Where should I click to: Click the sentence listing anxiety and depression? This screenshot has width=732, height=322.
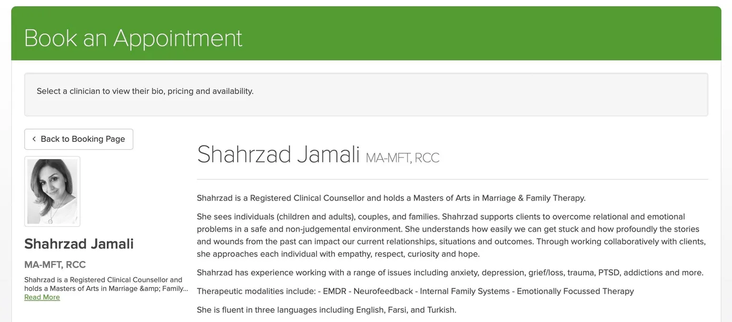pyautogui.click(x=450, y=273)
